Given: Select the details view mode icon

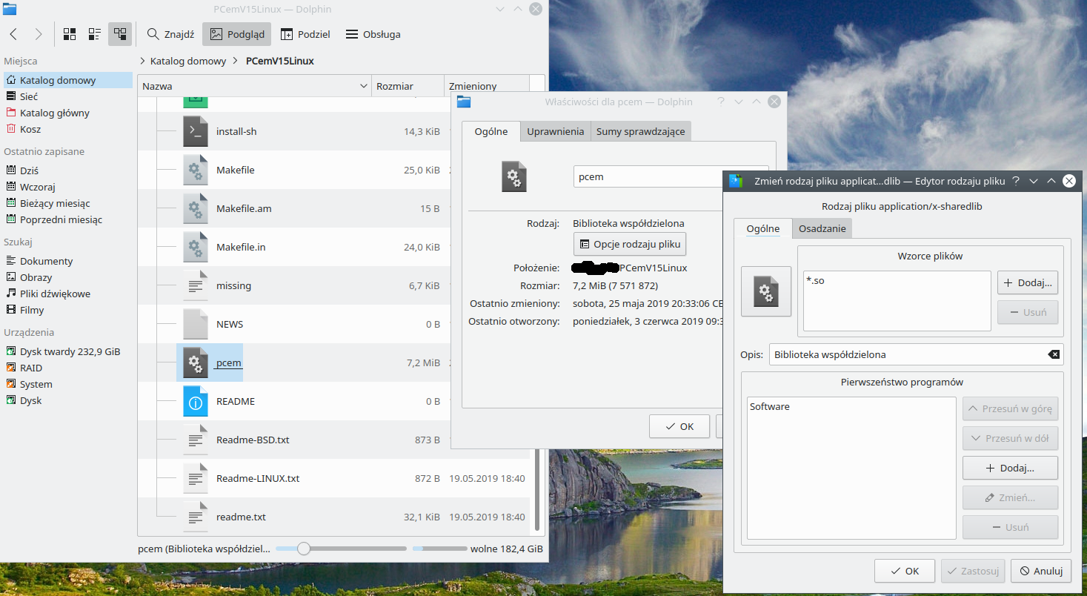Looking at the screenshot, I should (119, 34).
